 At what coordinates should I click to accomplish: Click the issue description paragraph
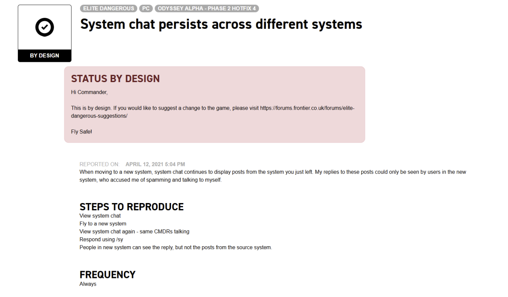point(273,176)
